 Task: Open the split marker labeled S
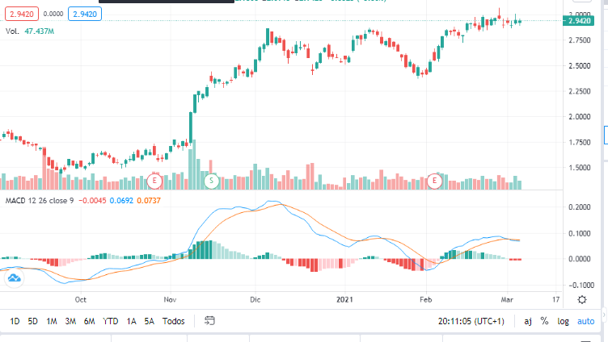pos(211,181)
